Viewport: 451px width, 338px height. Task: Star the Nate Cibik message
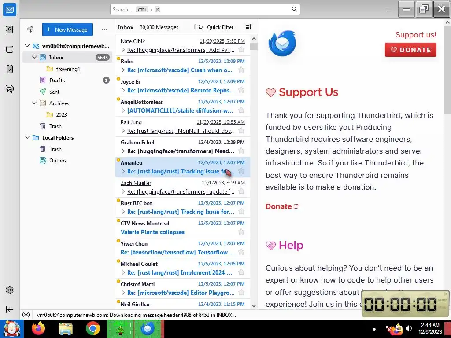click(241, 50)
